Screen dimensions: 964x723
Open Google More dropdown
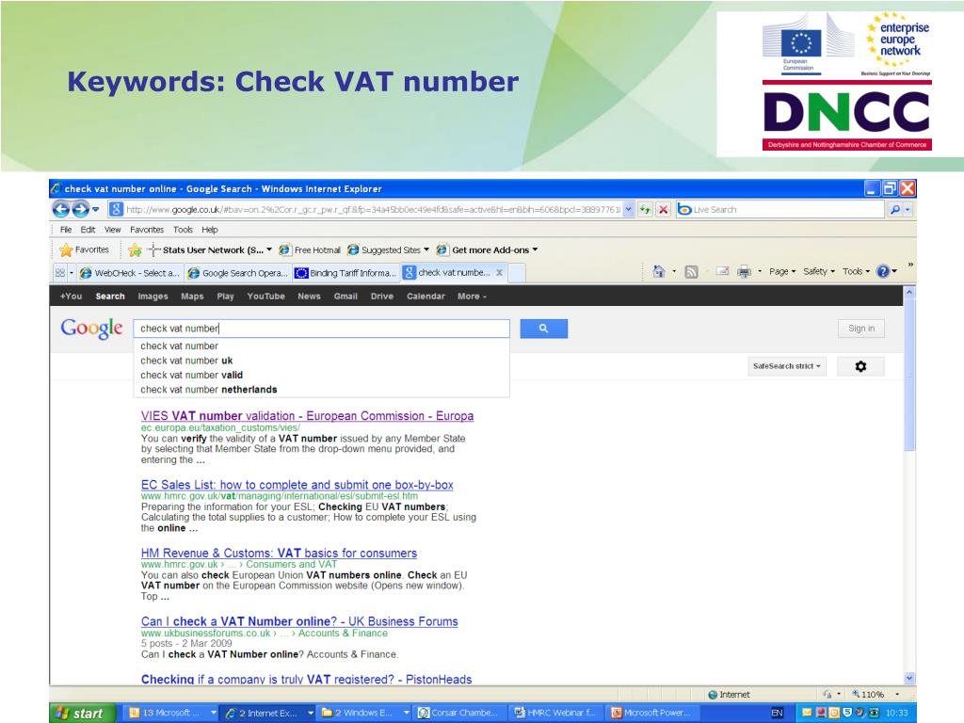[x=472, y=297]
